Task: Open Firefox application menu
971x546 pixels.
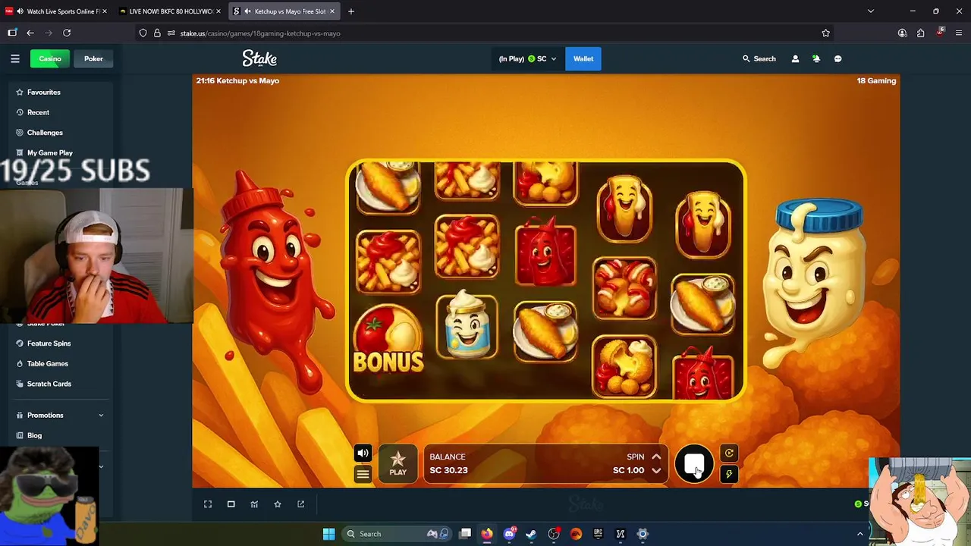Action: (960, 33)
